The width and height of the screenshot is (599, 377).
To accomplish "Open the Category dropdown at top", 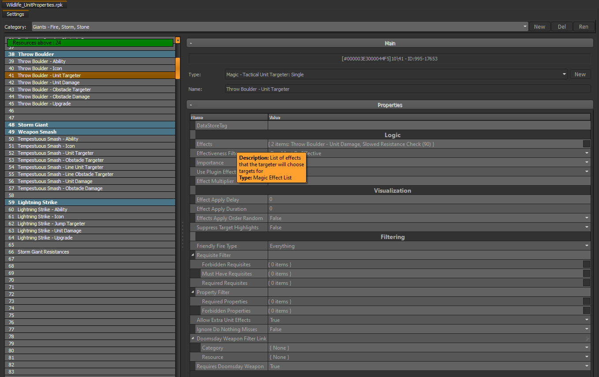I will point(280,27).
